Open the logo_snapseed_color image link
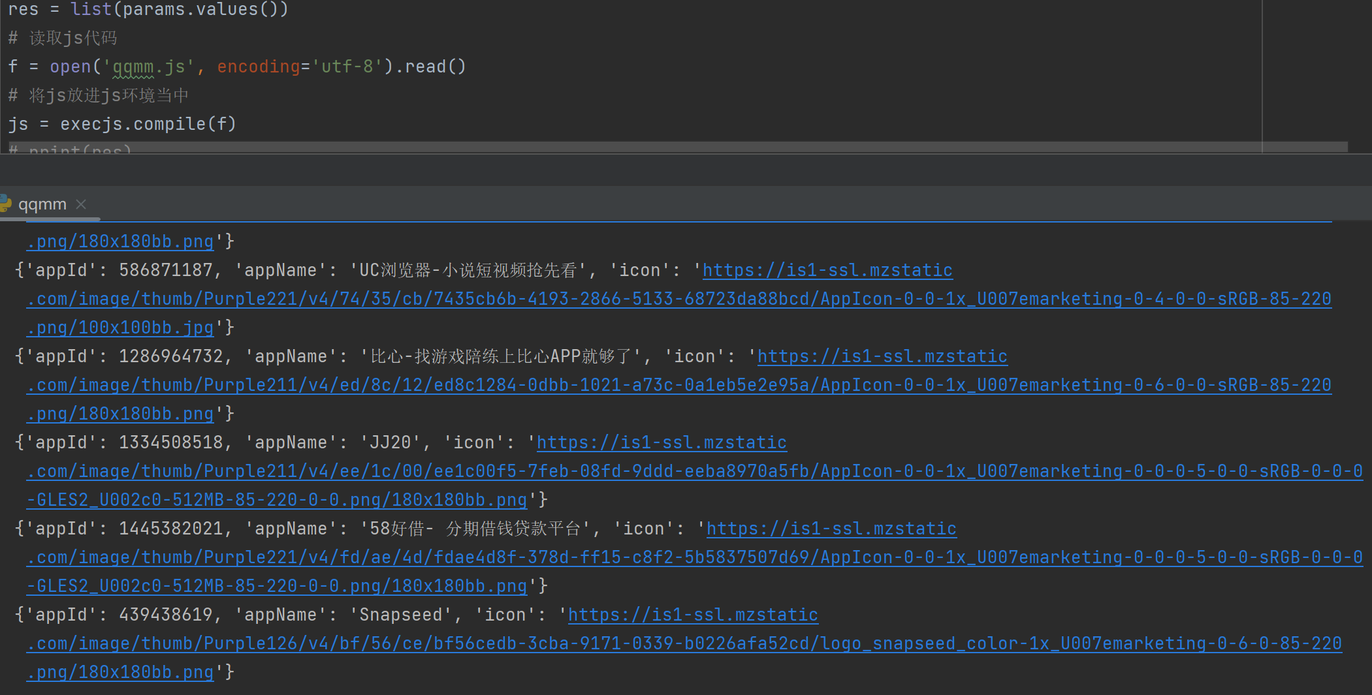 pos(684,643)
